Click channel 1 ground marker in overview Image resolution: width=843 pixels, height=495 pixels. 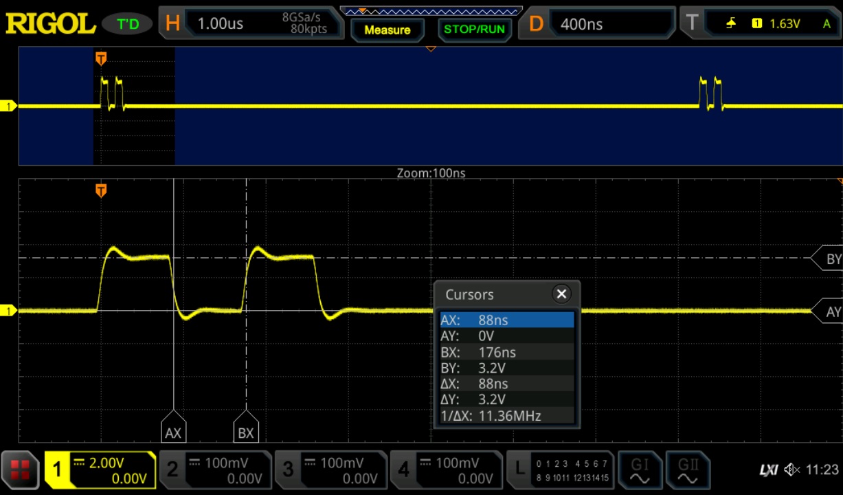point(8,106)
